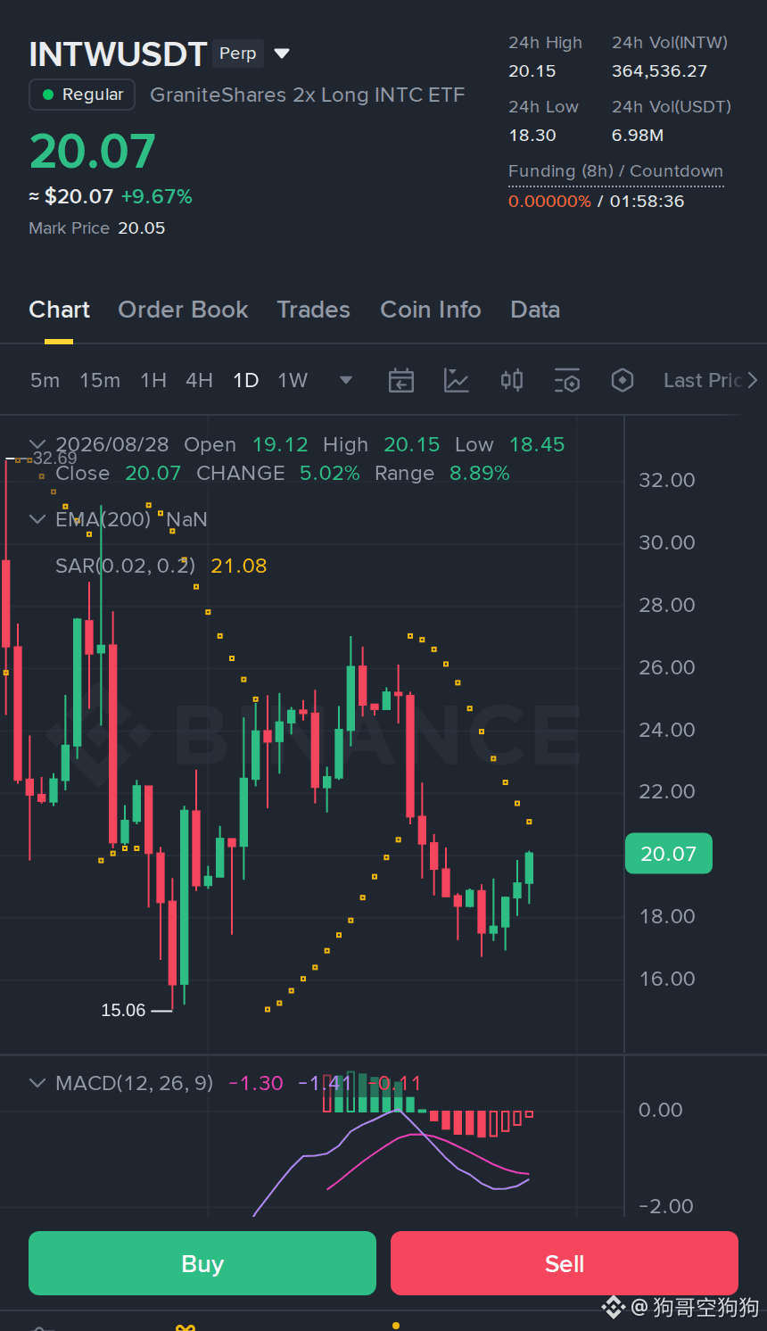The image size is (767, 1331).
Task: Click the 32.69 high price marker
Action: click(x=55, y=459)
